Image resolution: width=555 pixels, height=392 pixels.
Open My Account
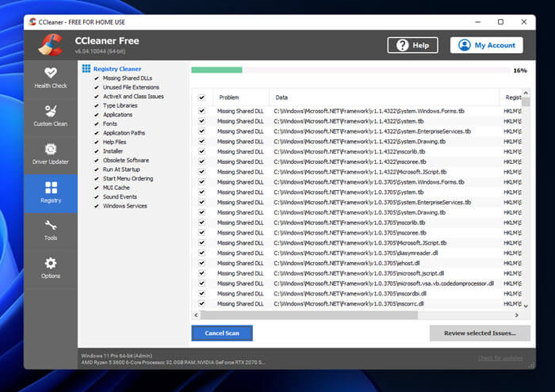coord(487,45)
